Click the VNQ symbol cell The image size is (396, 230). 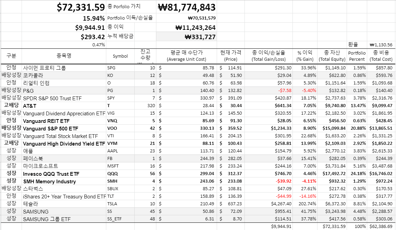pos(120,121)
